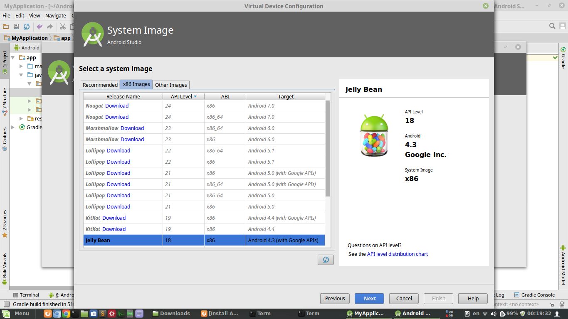Screen dimensions: 568x319
Task: Open the Android Model side panel
Action: point(563,265)
